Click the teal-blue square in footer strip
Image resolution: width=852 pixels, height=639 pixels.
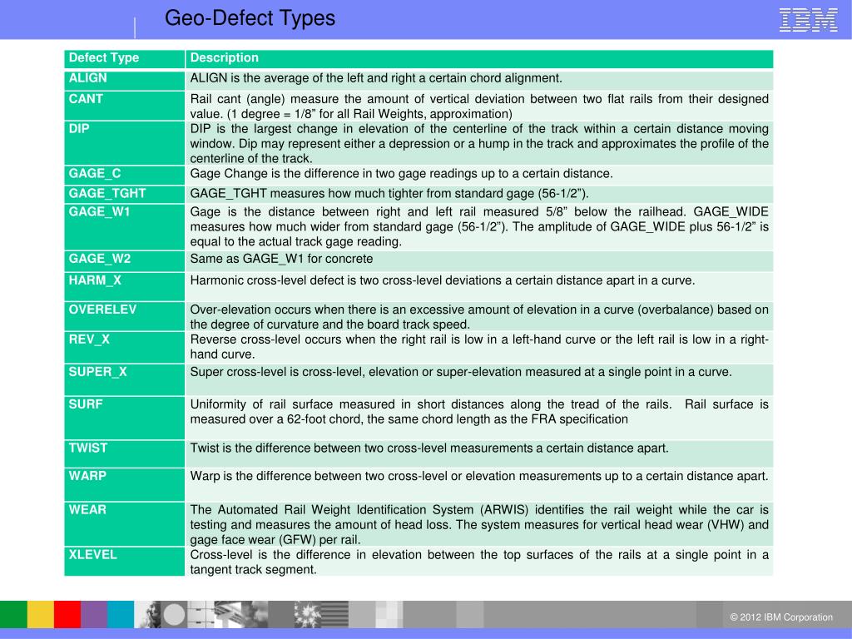point(120,615)
